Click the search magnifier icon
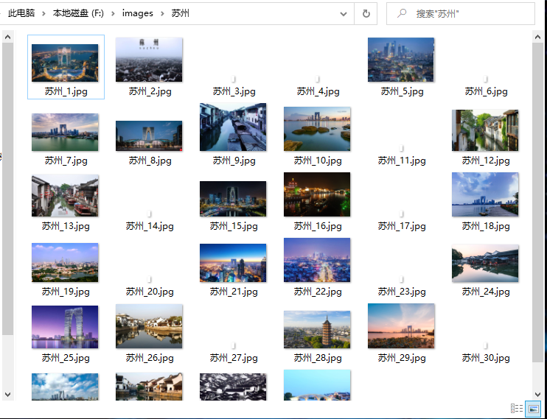 coord(402,13)
